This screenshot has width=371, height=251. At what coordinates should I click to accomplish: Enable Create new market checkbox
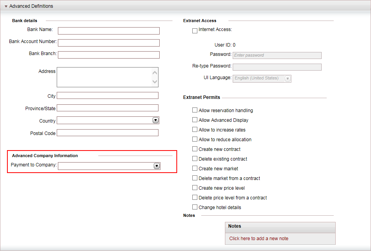pos(195,168)
